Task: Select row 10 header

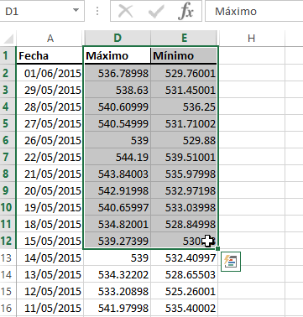Action: (8, 207)
